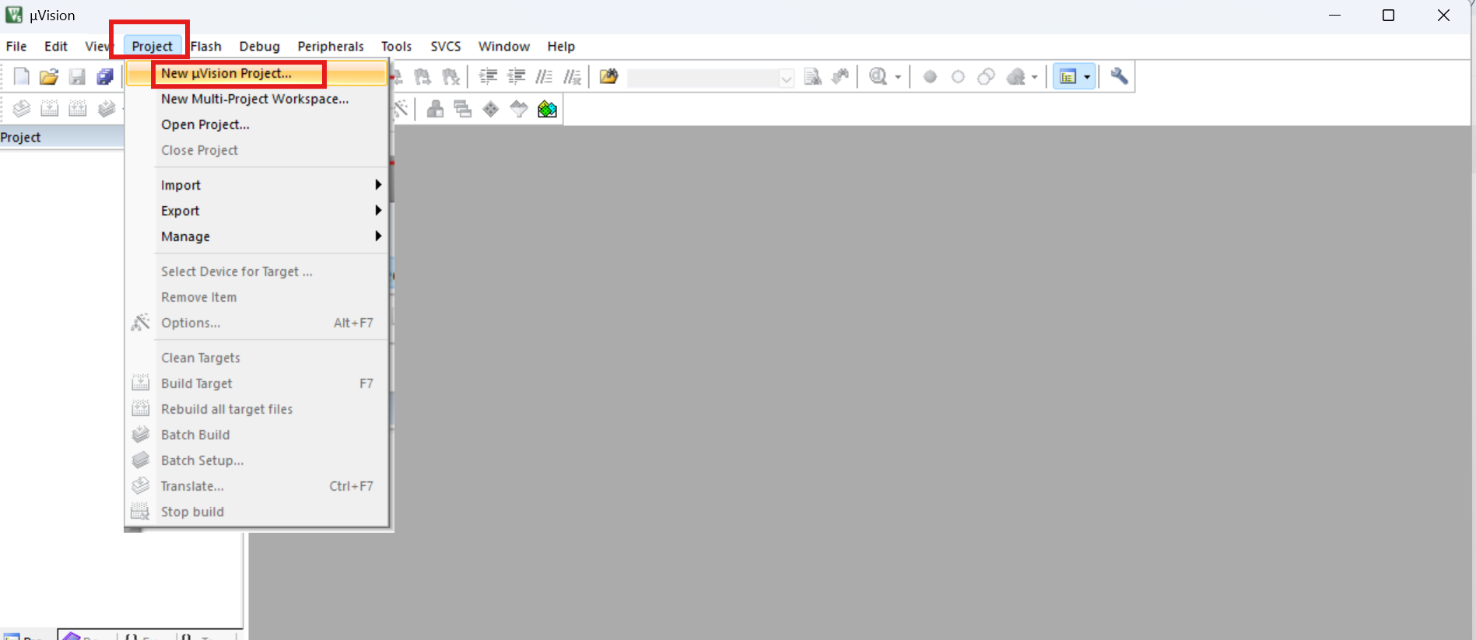Click the Save All icon
The image size is (1476, 640).
tap(105, 76)
